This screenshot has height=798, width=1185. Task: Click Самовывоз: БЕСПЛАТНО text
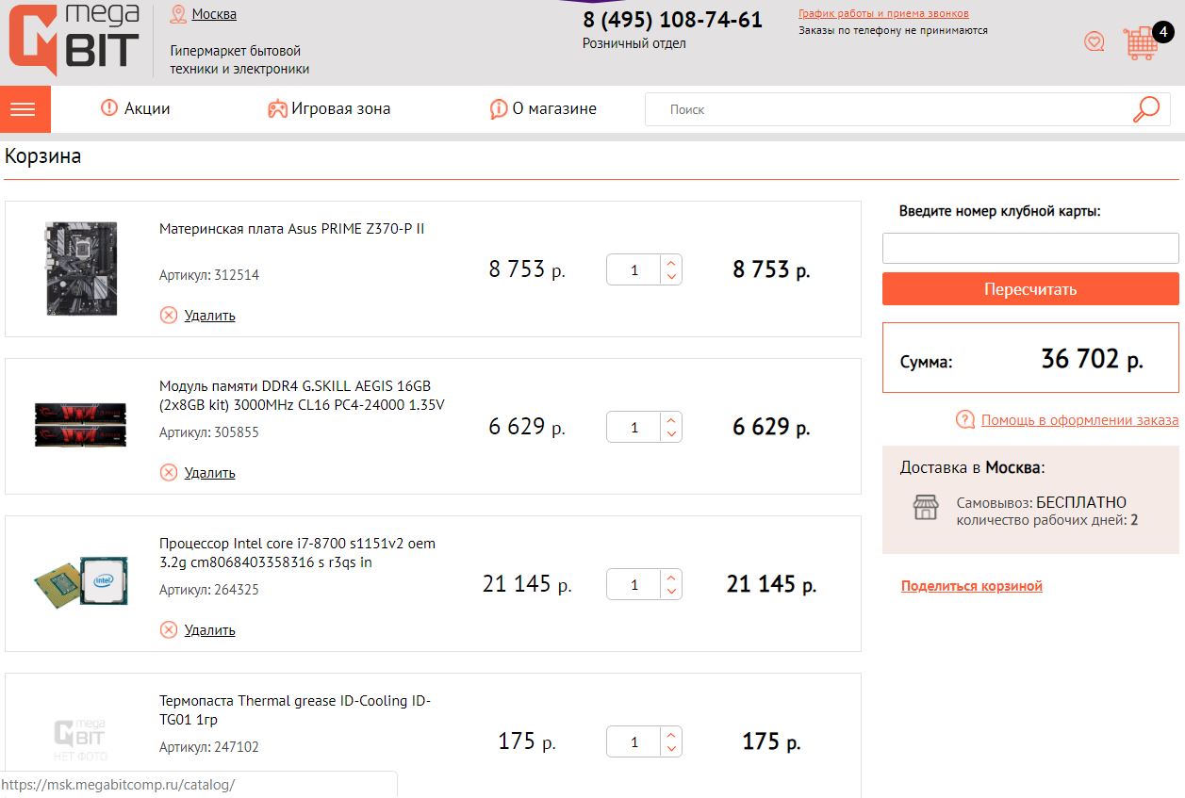1042,503
